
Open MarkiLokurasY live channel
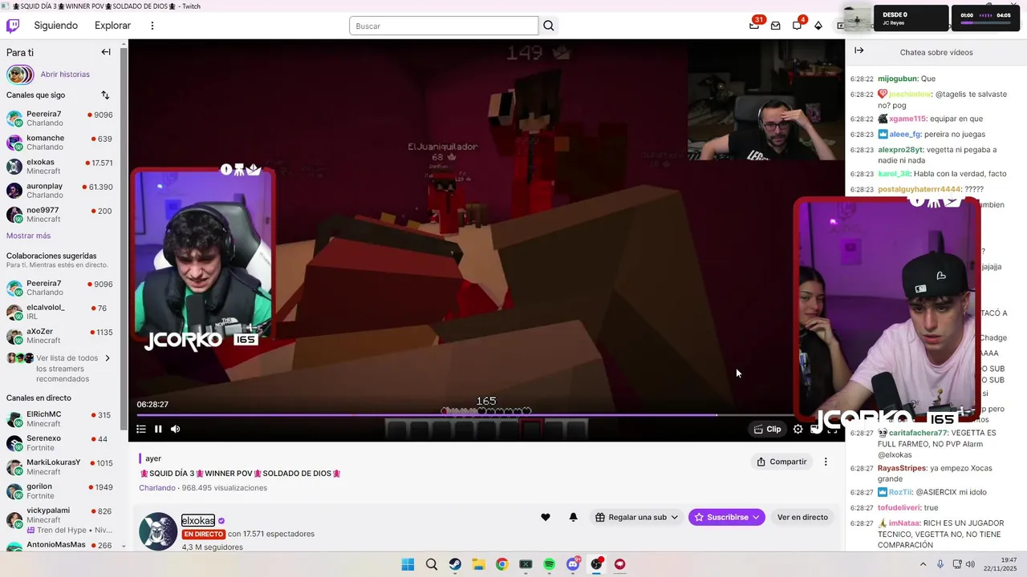pyautogui.click(x=61, y=467)
